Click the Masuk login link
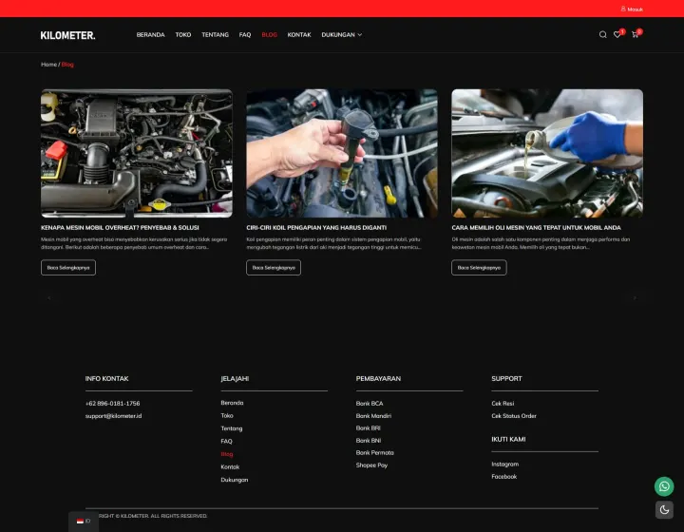684x532 pixels. tap(632, 9)
